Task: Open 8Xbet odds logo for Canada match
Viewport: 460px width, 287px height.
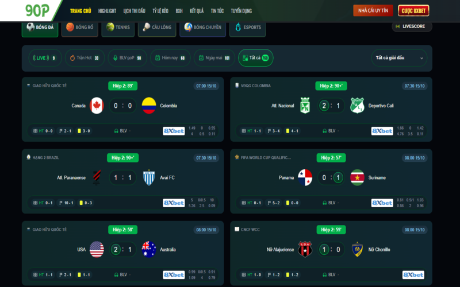Action: pos(174,131)
